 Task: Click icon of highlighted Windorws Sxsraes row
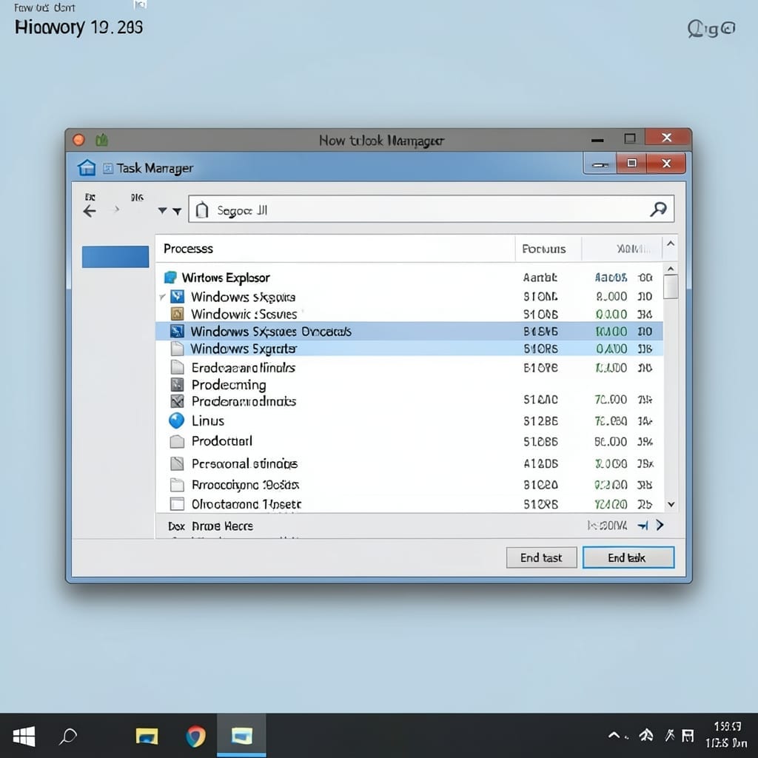click(178, 331)
